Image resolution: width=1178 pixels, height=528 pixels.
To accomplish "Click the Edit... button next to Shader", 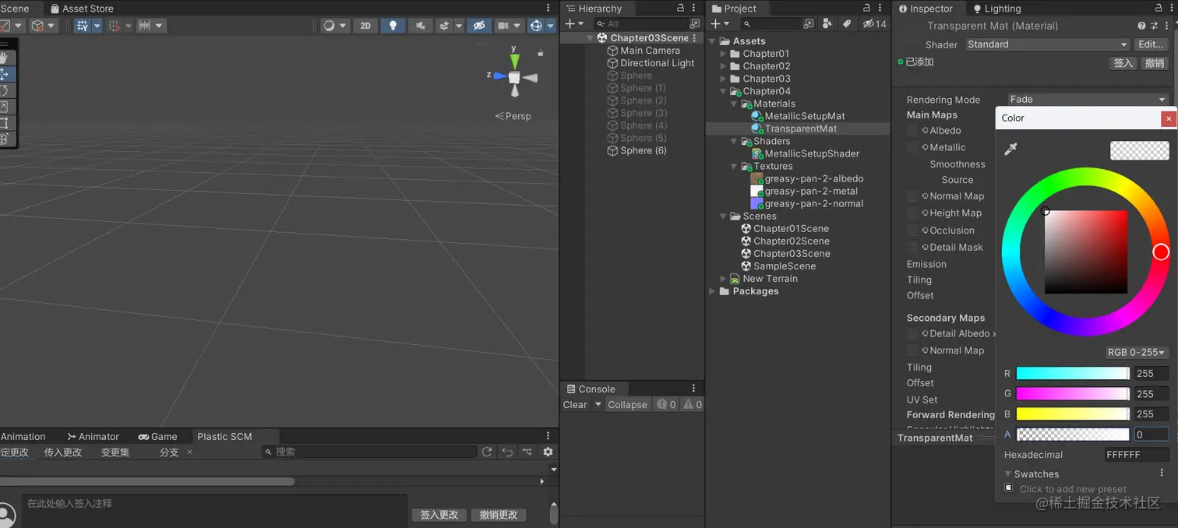I will pos(1151,44).
